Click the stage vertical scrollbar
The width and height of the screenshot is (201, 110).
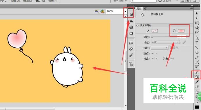[125, 61]
